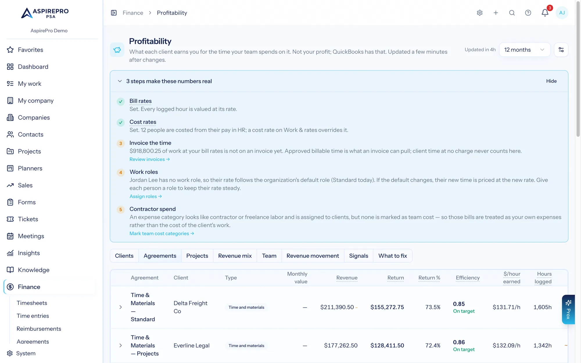Screen dimensions: 581x363
Task: Expand the Delta Freight Co agreement row
Action: (x=121, y=307)
